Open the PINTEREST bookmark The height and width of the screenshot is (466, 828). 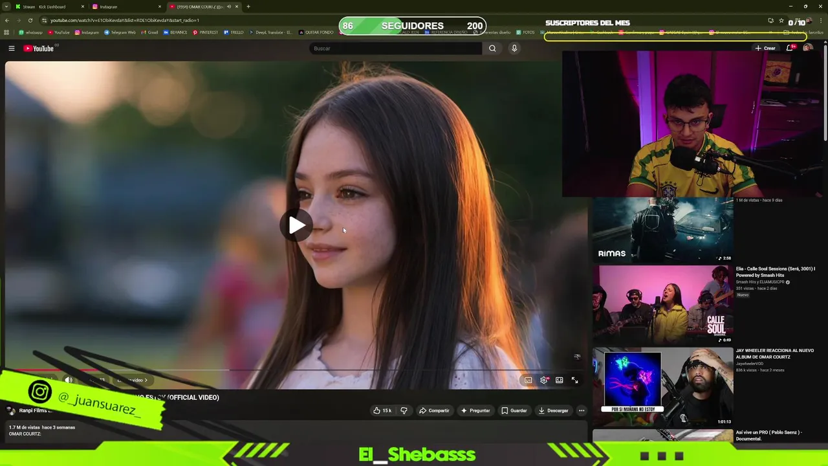205,32
